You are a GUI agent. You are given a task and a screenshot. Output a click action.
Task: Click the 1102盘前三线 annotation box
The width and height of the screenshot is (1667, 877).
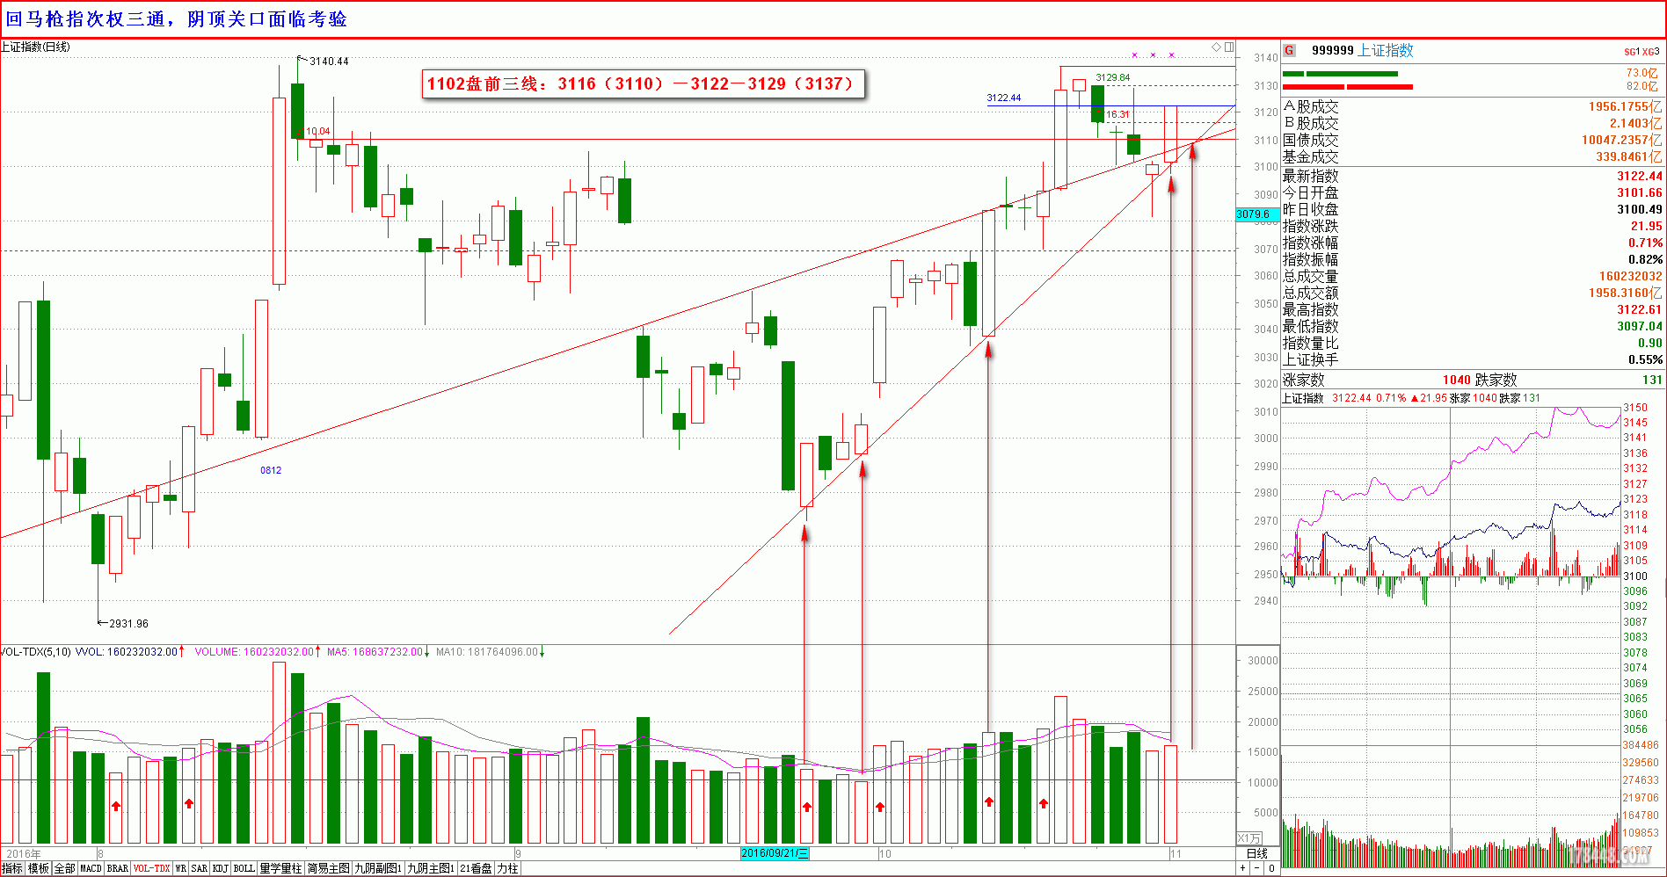click(x=643, y=84)
